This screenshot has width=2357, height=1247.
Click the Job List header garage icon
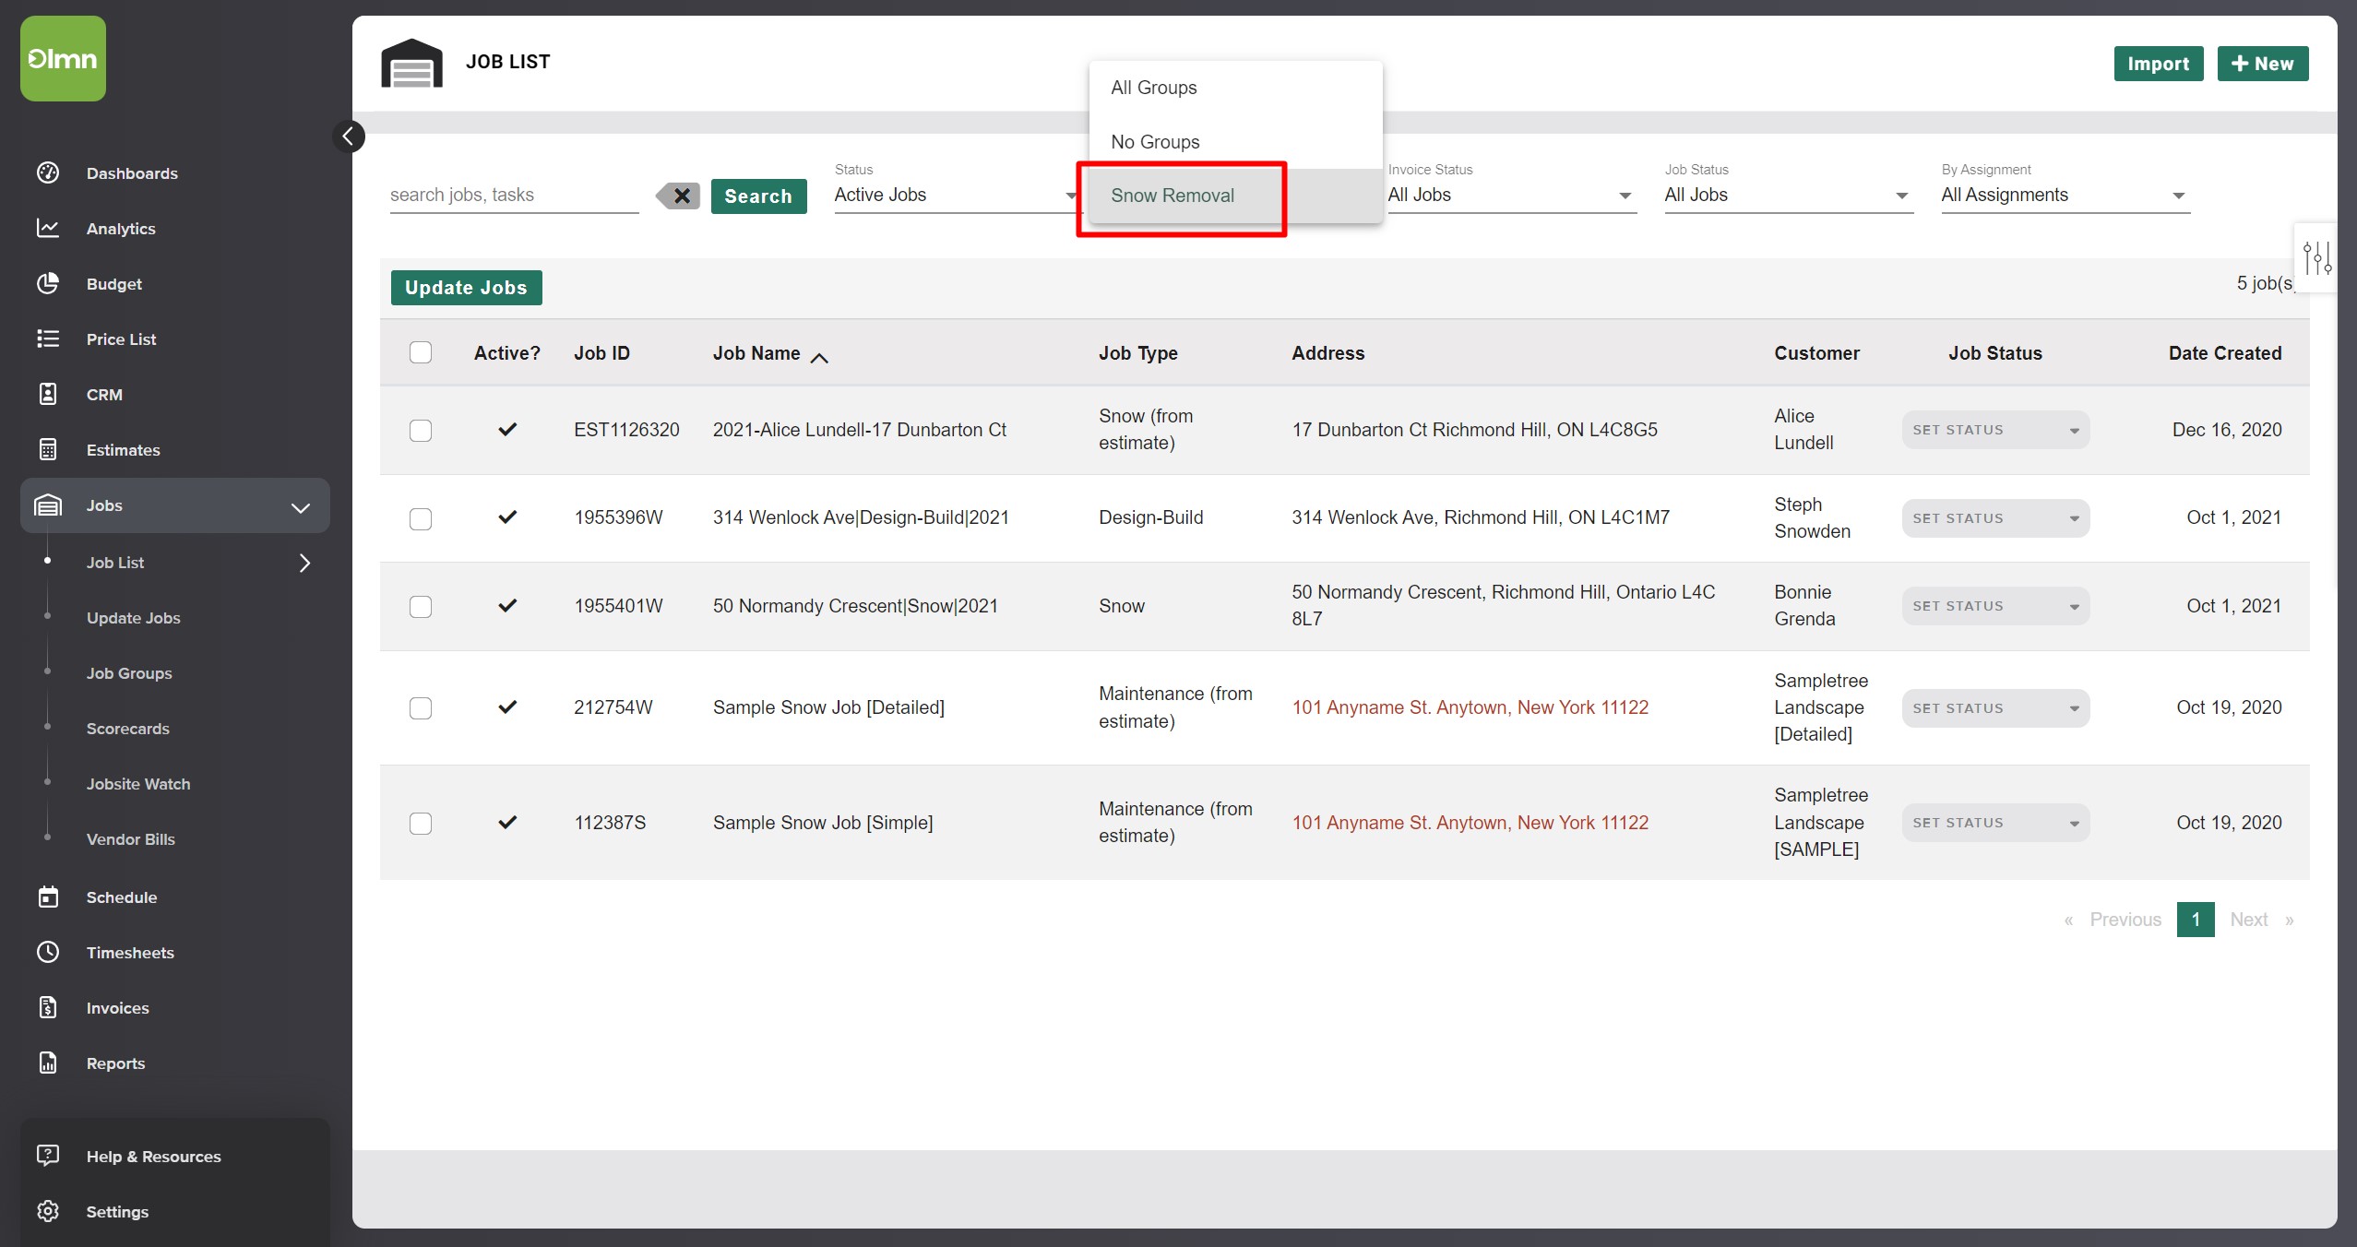tap(411, 63)
